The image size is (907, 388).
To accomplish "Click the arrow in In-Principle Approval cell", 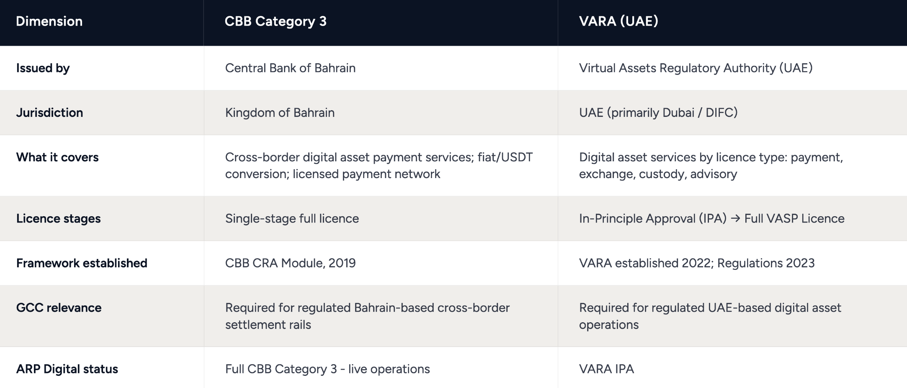I will 735,219.
